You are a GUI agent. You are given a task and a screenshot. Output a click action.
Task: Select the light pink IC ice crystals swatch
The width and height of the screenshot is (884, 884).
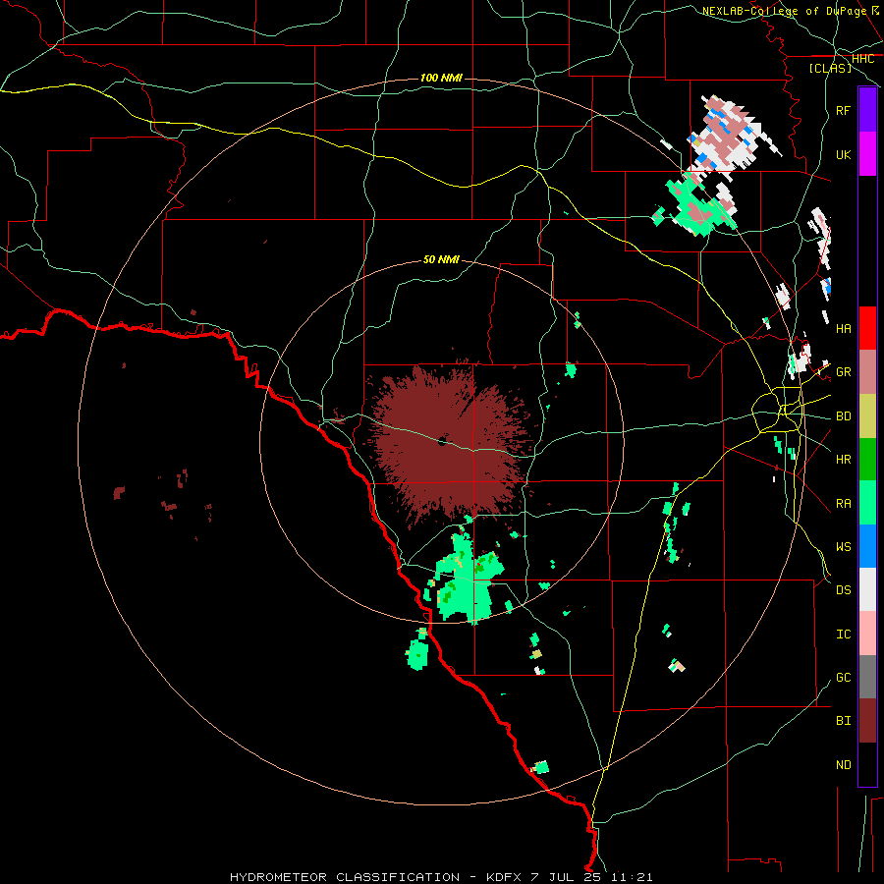tap(867, 634)
